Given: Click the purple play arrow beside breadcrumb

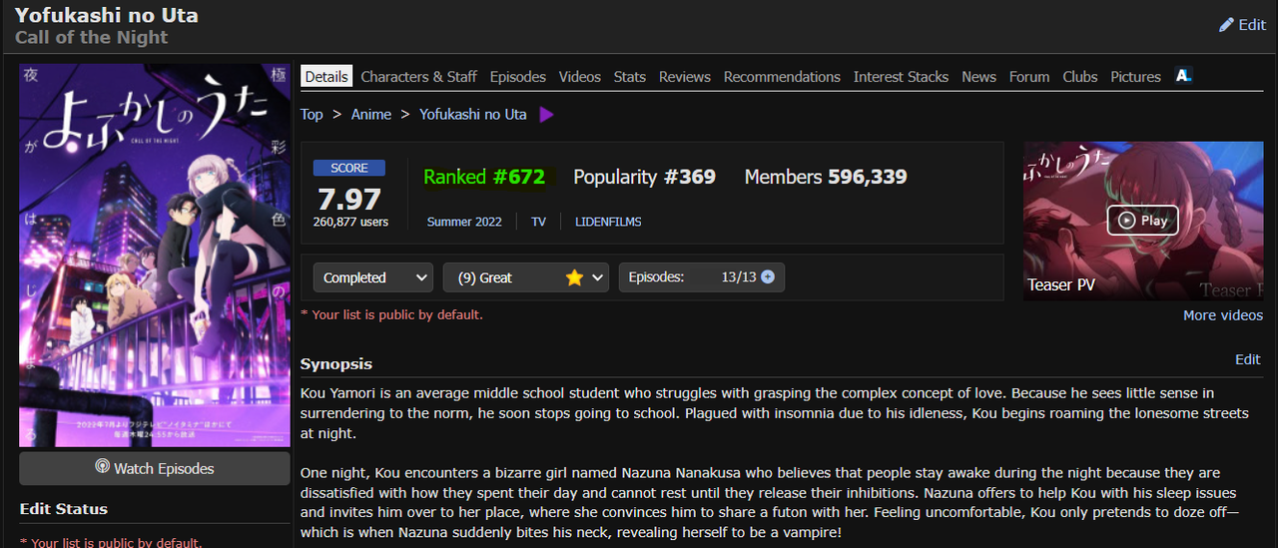Looking at the screenshot, I should 546,115.
